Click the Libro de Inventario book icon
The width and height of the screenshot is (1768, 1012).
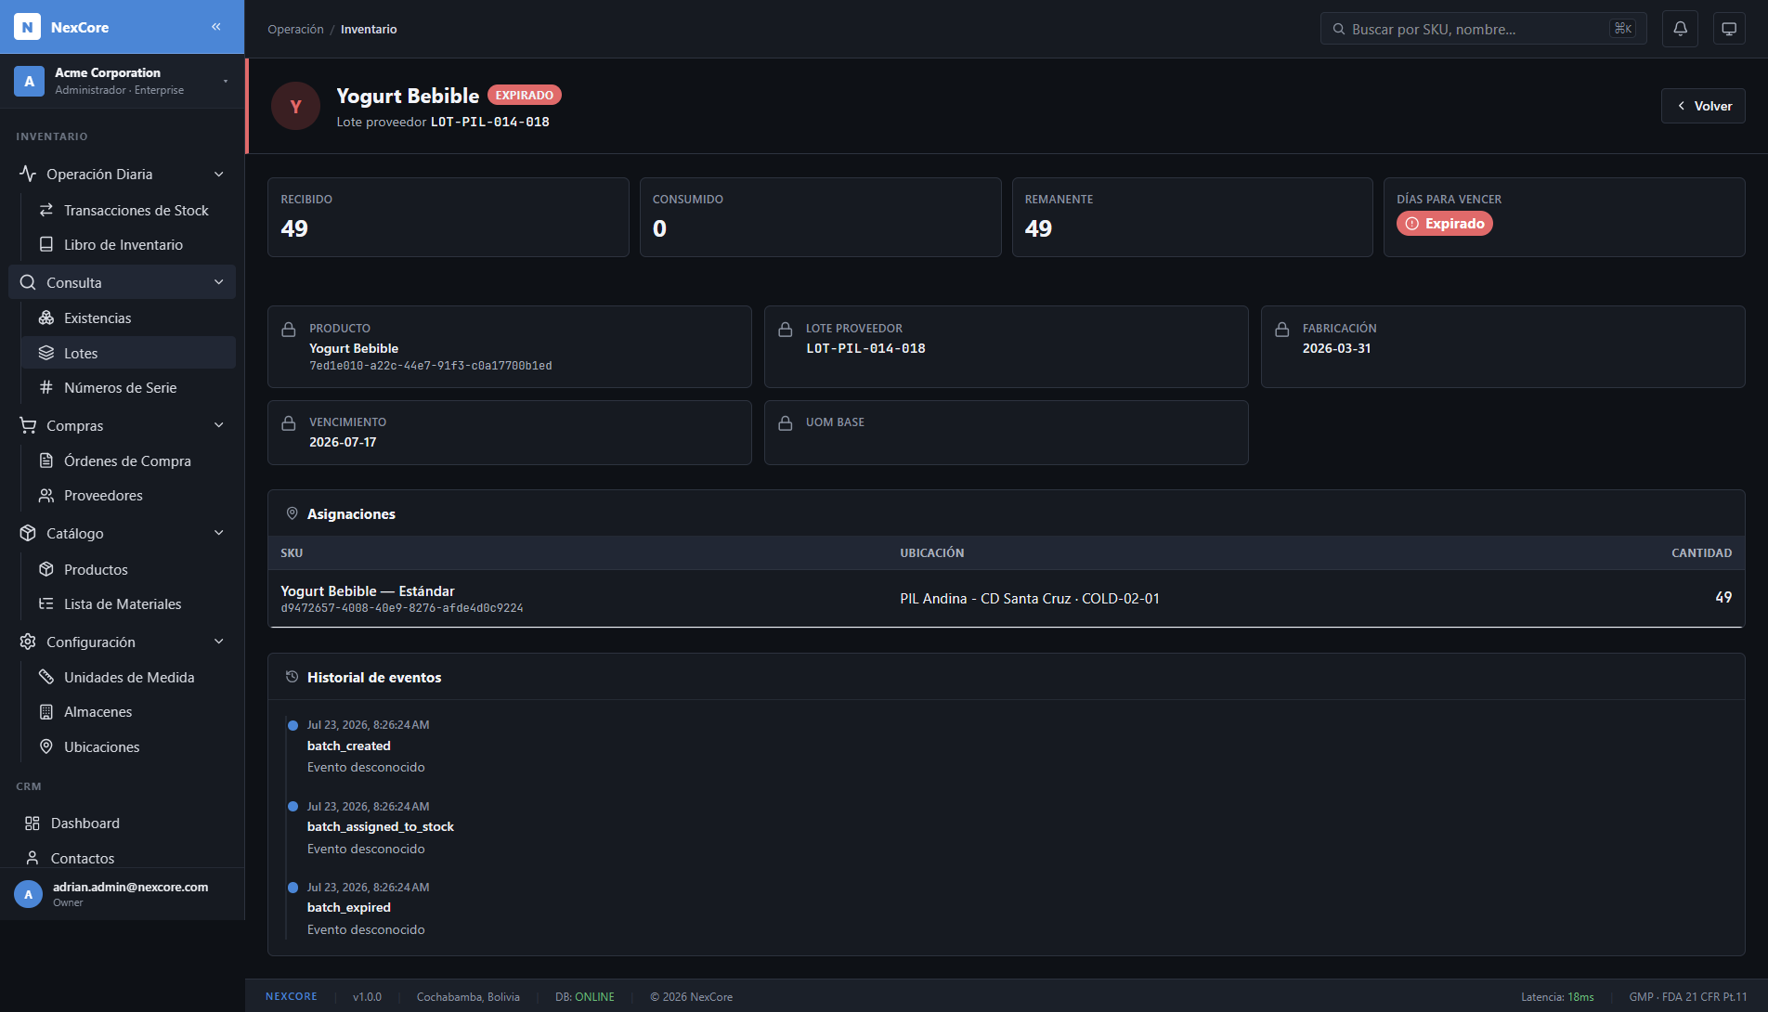point(46,245)
